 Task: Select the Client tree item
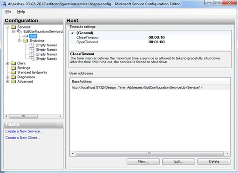(21, 63)
